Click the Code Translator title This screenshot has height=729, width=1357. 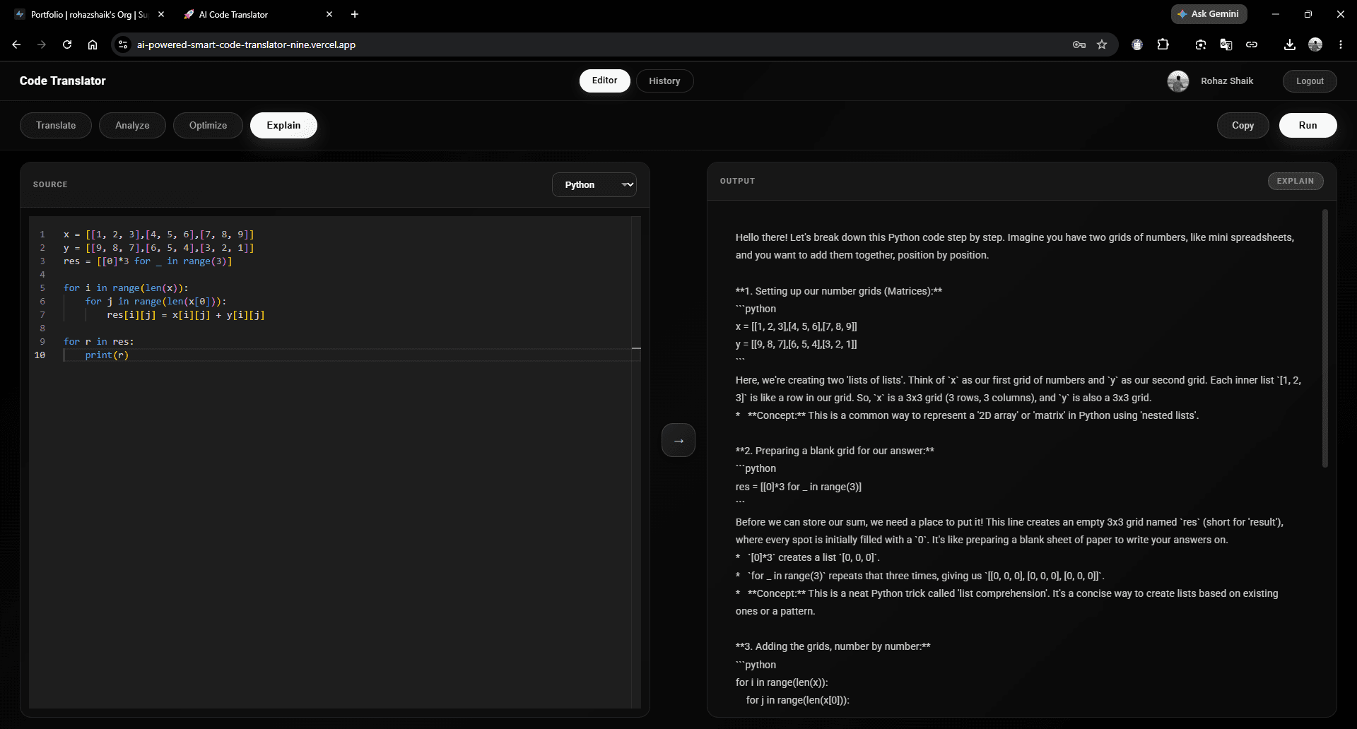62,81
